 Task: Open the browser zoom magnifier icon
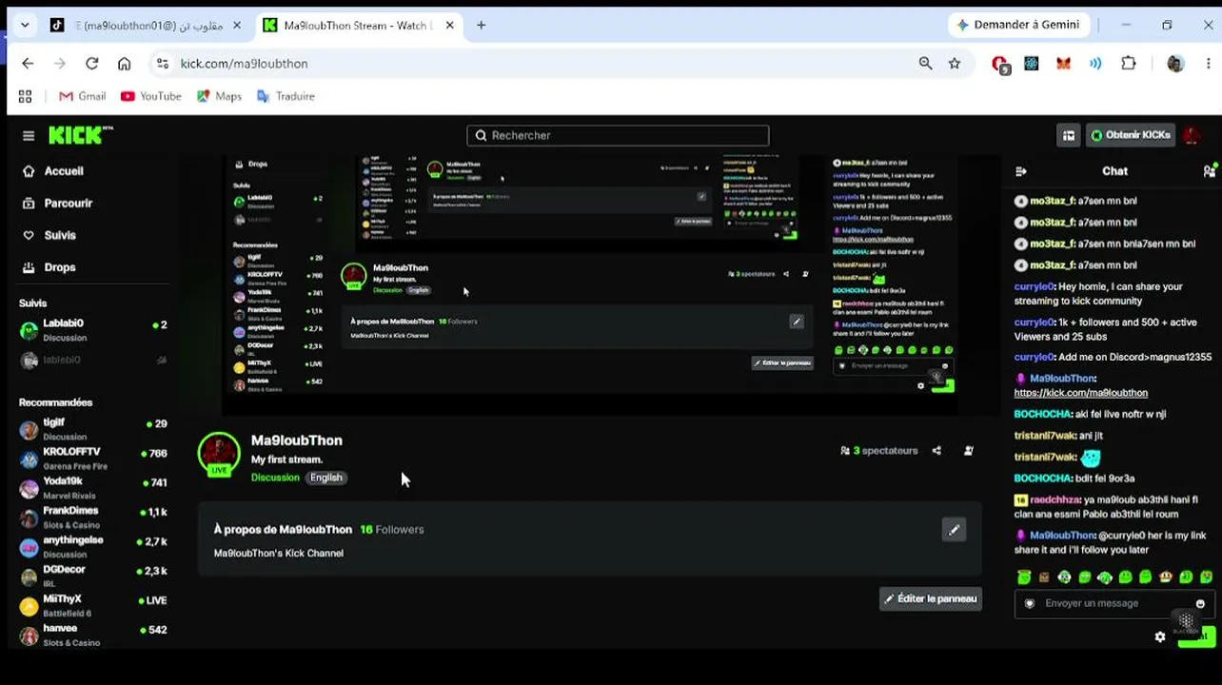pyautogui.click(x=925, y=64)
